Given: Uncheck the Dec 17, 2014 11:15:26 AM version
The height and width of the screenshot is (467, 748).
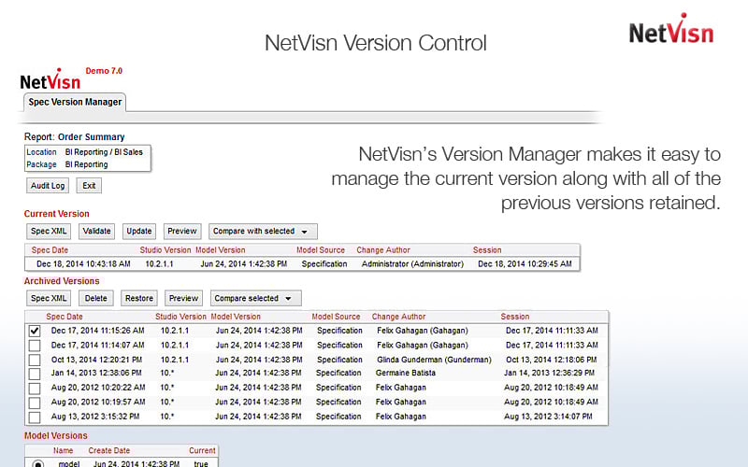Looking at the screenshot, I should [x=35, y=331].
